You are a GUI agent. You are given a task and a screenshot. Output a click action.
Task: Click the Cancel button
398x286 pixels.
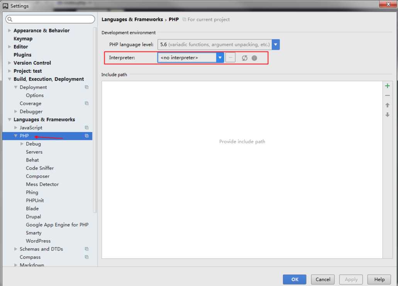[323, 279]
